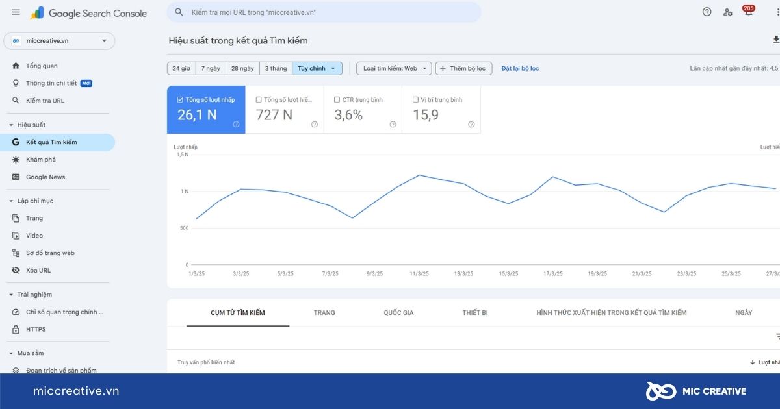Viewport: 780px width, 409px height.
Task: Click the export download icon
Action: pos(775,40)
